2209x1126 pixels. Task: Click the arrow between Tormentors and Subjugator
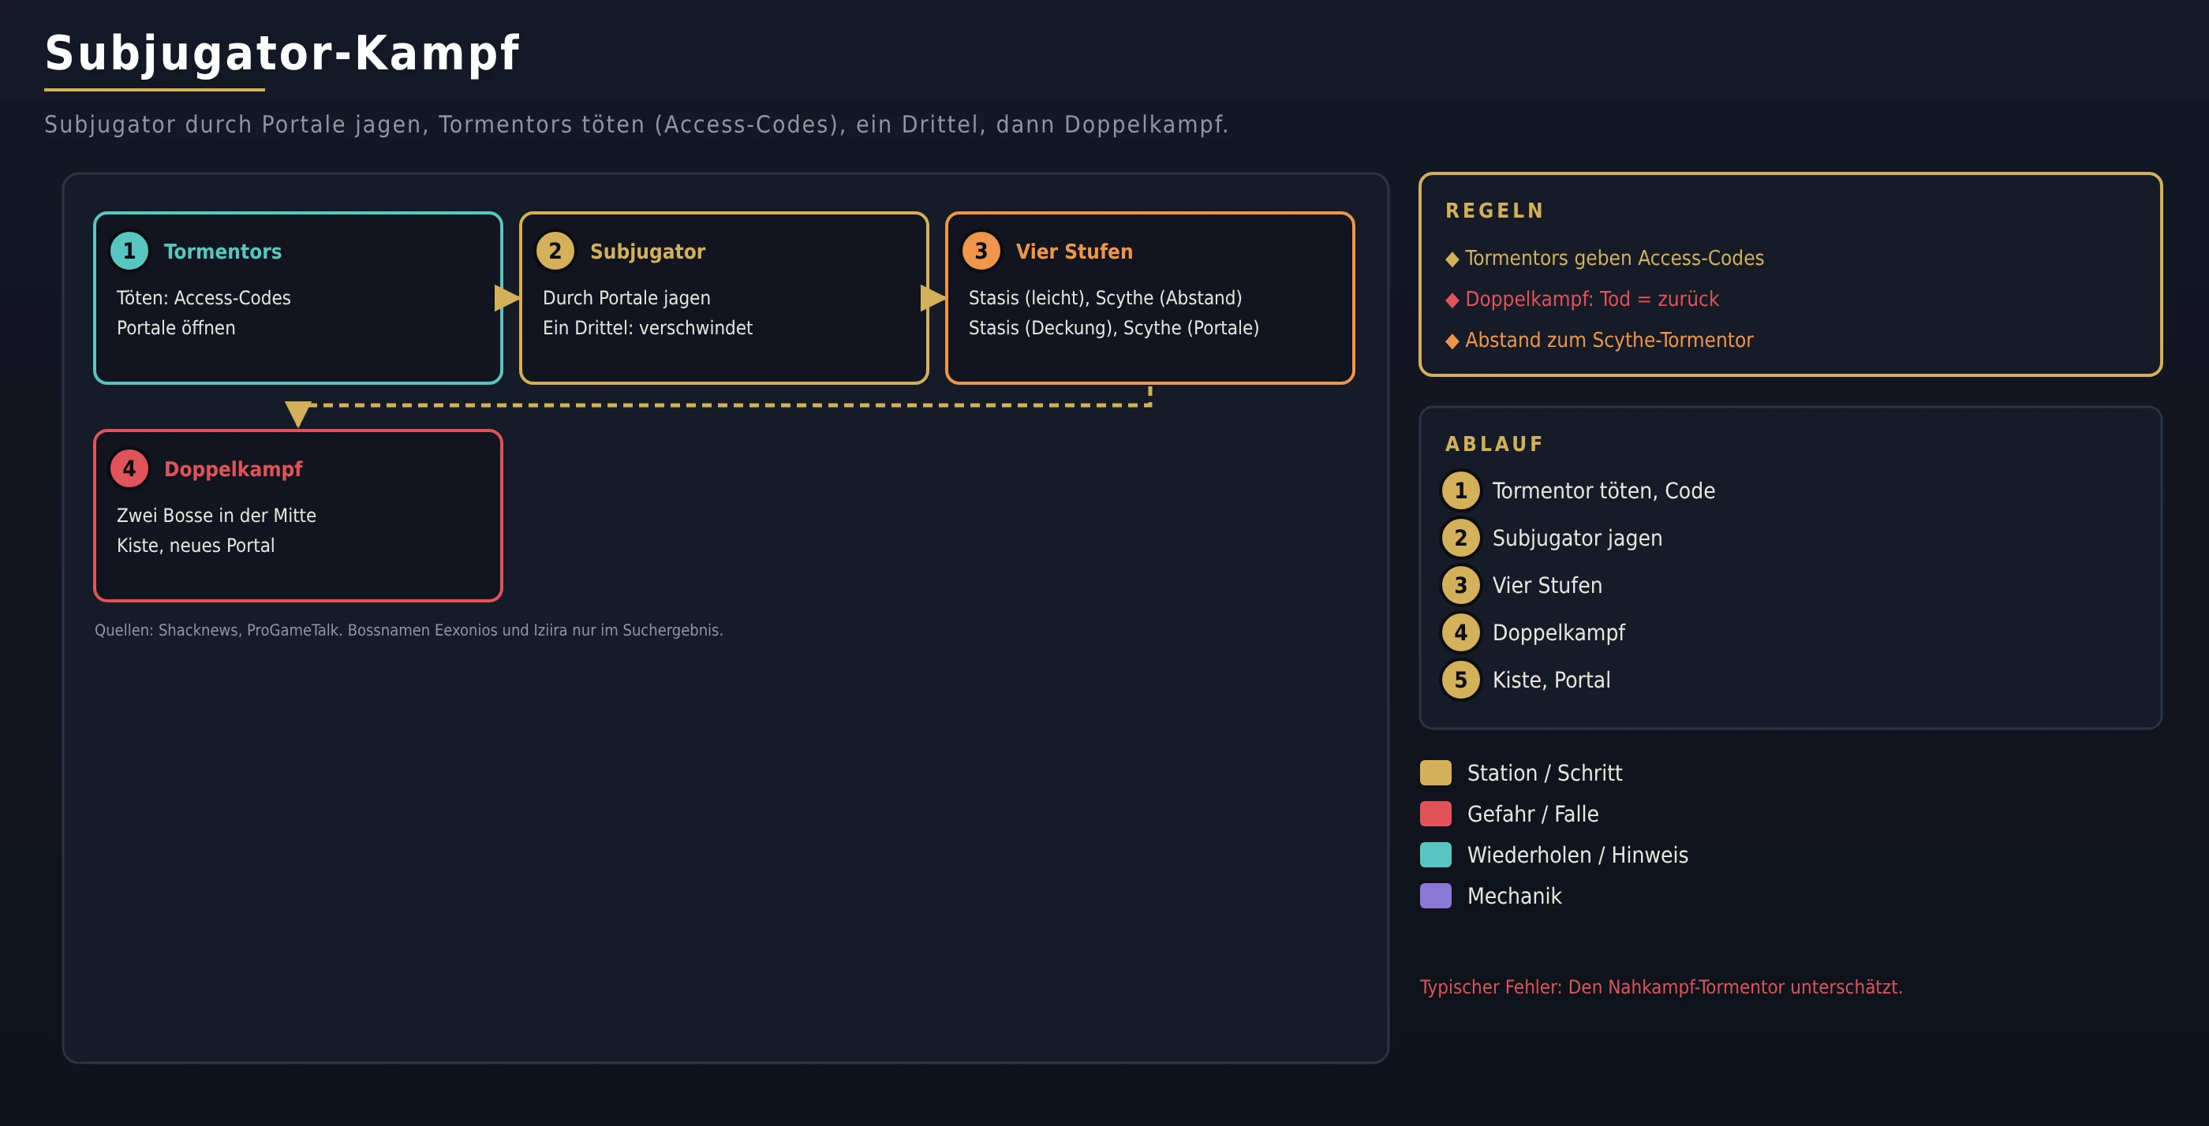pos(507,298)
